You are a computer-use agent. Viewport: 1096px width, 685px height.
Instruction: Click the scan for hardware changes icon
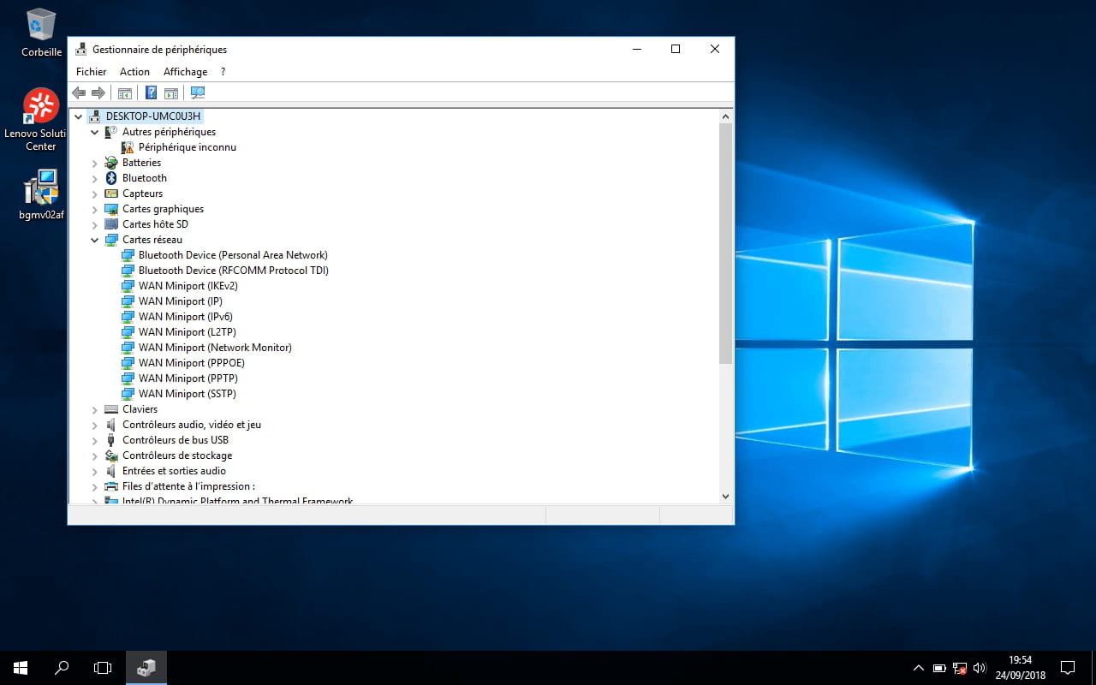tap(198, 92)
